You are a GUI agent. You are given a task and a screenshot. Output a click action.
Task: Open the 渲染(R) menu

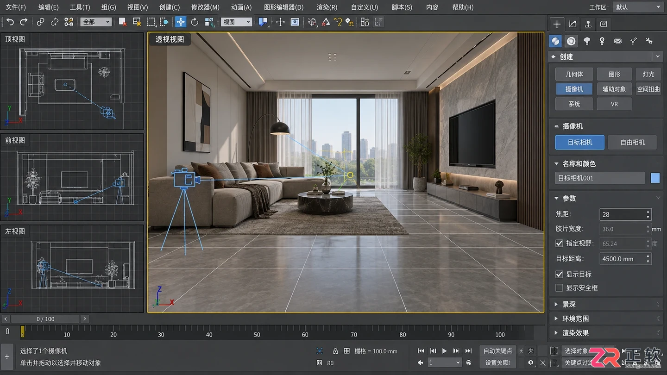pyautogui.click(x=327, y=7)
